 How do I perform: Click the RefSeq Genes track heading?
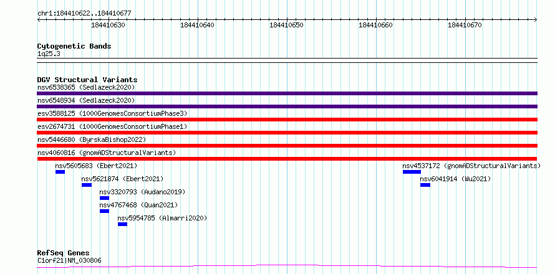click(x=63, y=253)
